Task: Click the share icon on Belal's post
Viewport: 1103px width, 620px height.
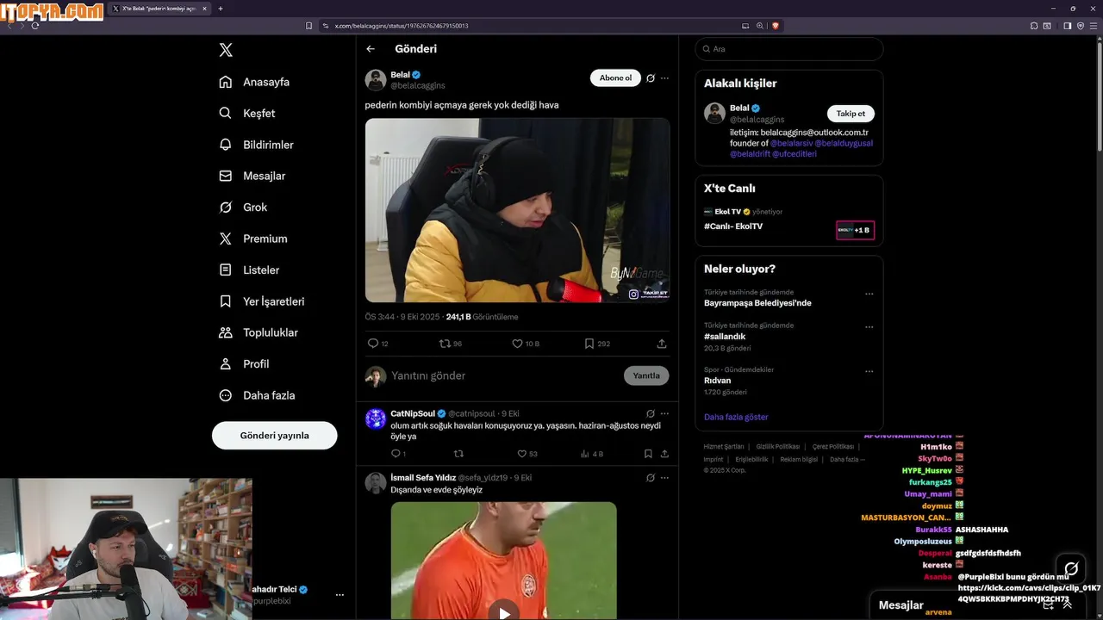Action: point(662,344)
